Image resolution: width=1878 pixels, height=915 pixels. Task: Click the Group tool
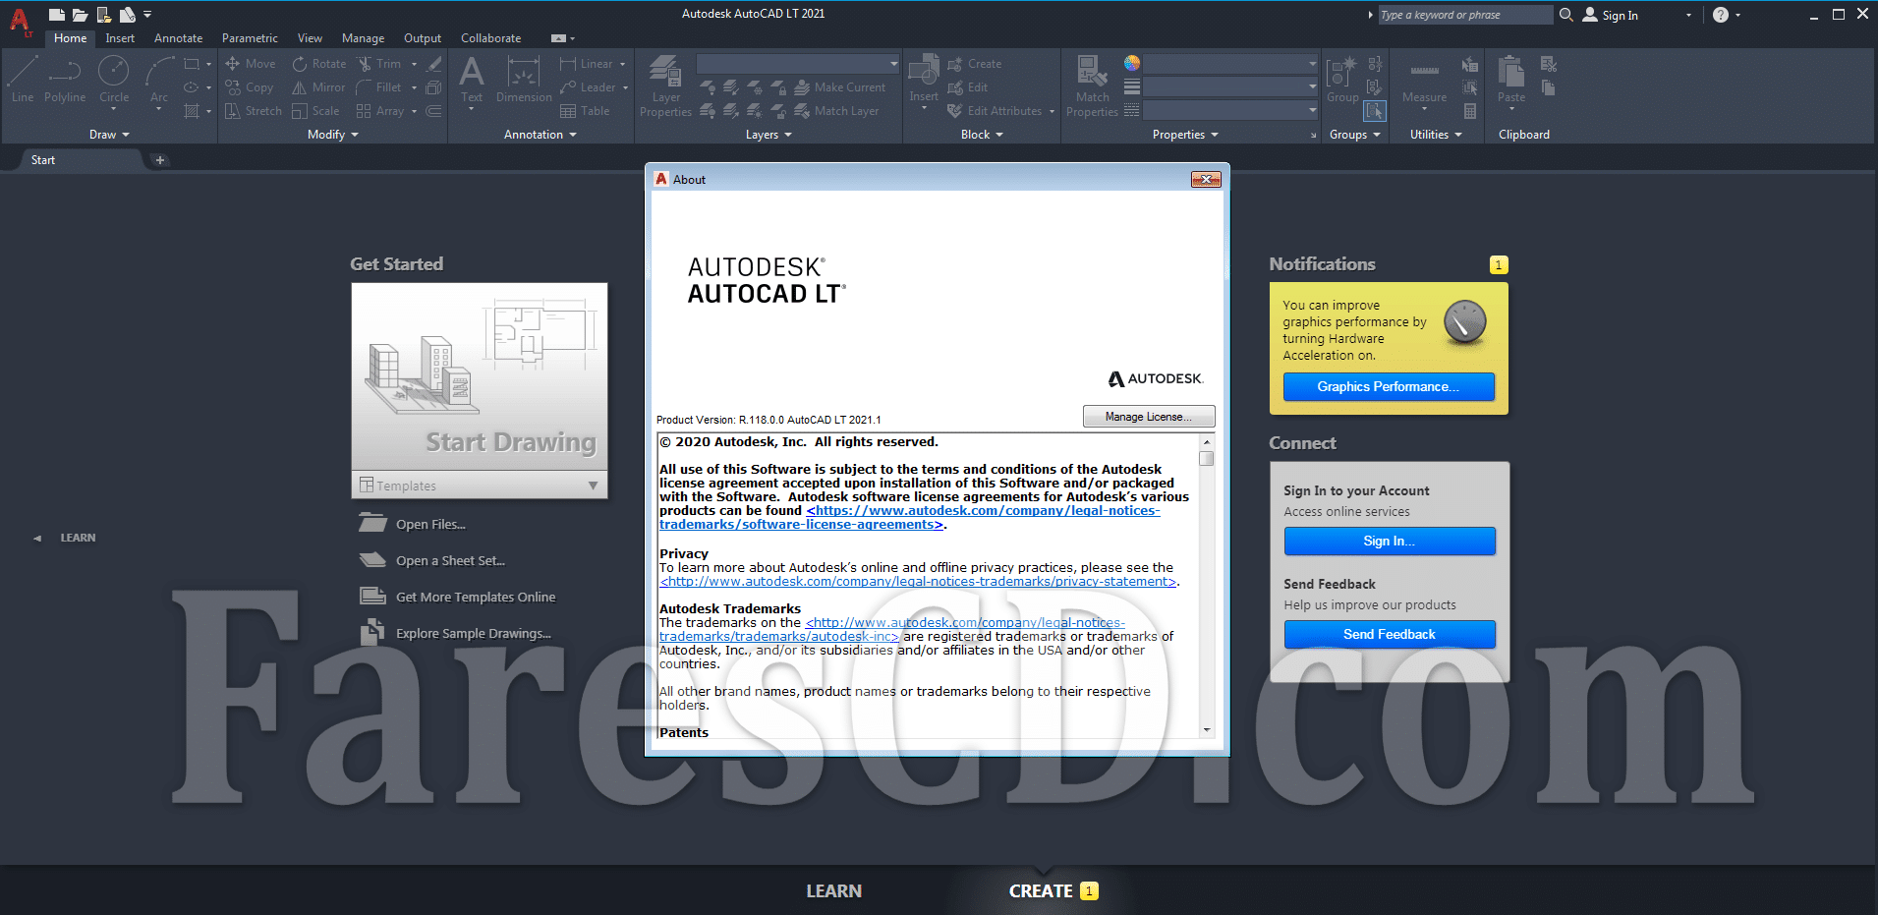[1342, 79]
